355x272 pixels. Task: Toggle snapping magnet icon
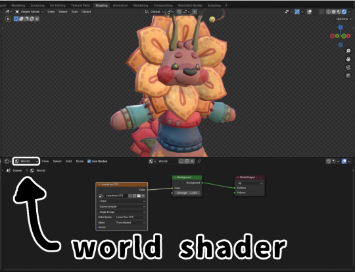tap(179, 12)
